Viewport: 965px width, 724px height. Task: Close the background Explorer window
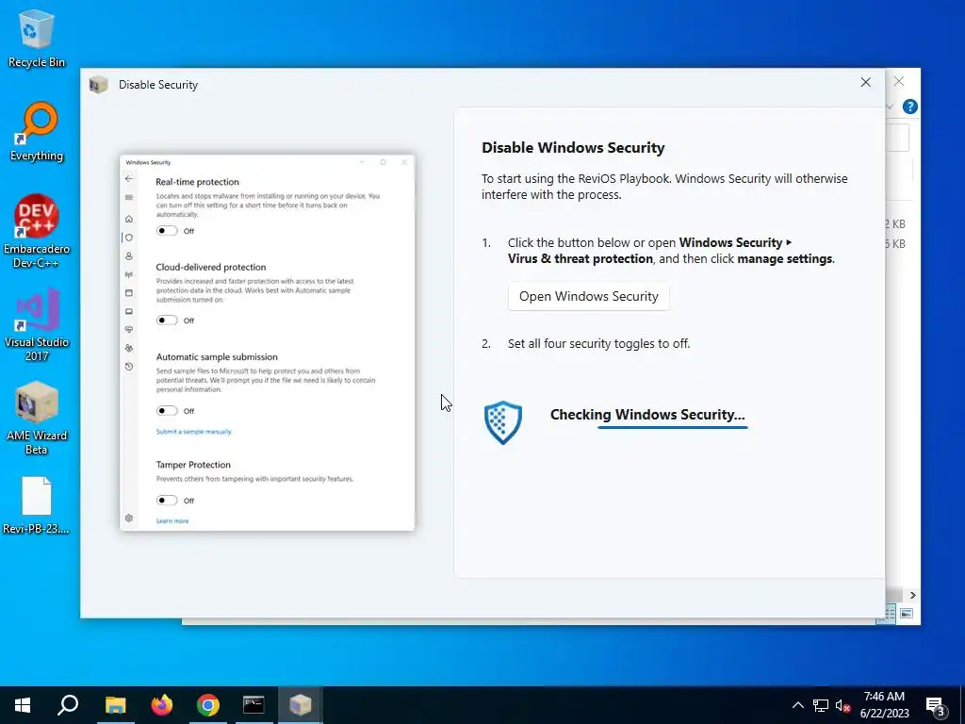899,81
